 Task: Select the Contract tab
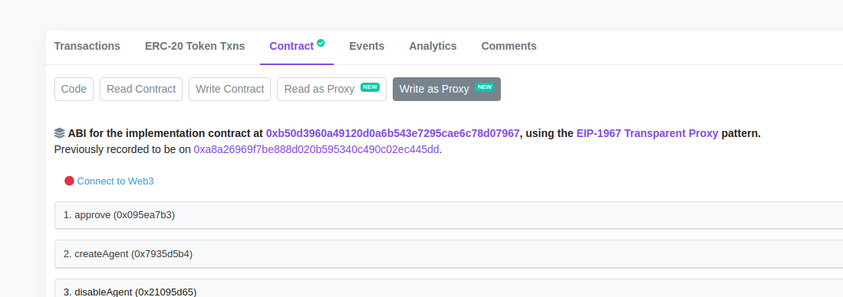297,46
